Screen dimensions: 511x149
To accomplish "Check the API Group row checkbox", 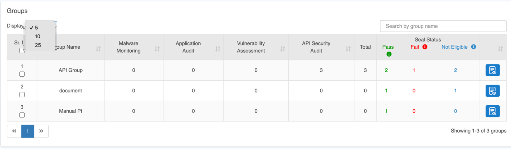I will (22, 74).
